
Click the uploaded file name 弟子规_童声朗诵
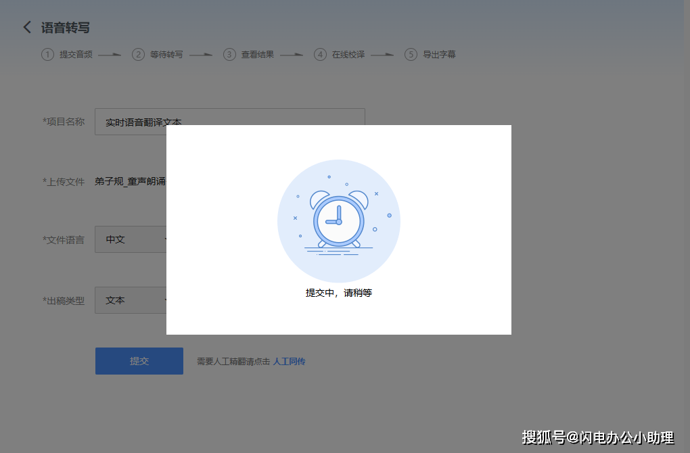[131, 181]
